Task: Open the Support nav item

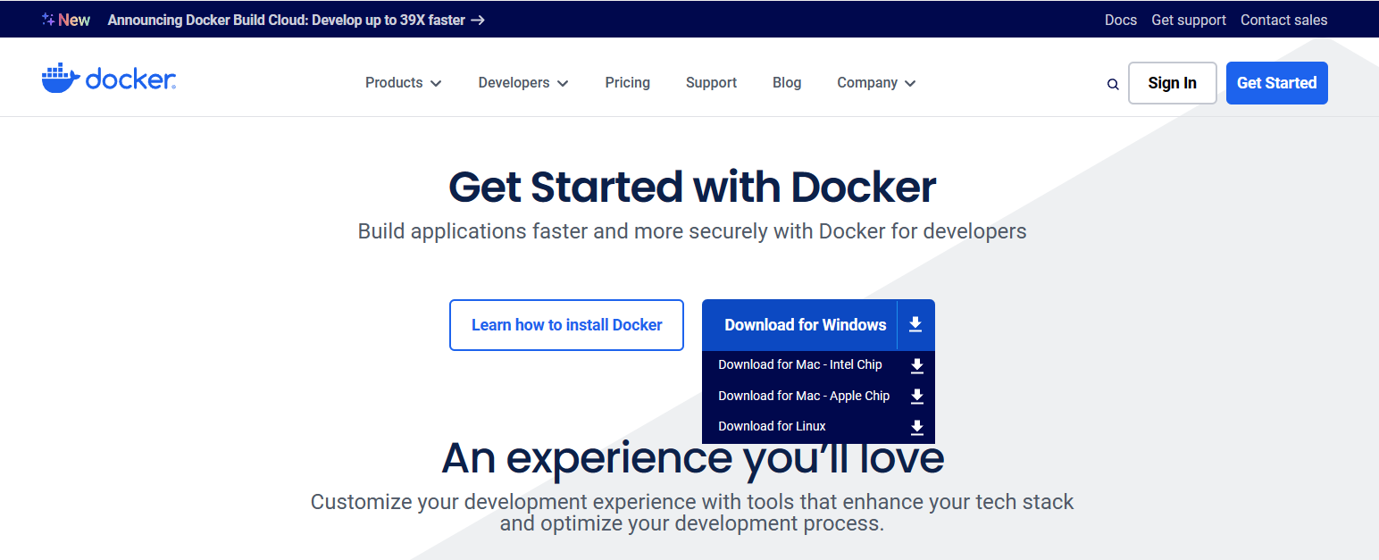Action: pyautogui.click(x=711, y=82)
